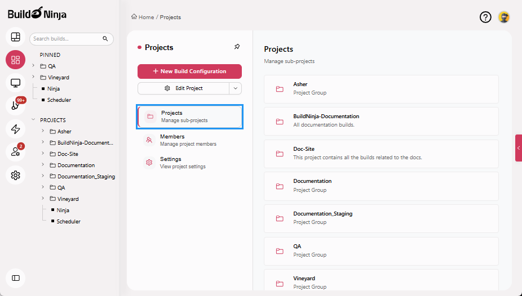Image resolution: width=522 pixels, height=296 pixels.
Task: Click New Build Configuration button
Action: click(x=190, y=71)
